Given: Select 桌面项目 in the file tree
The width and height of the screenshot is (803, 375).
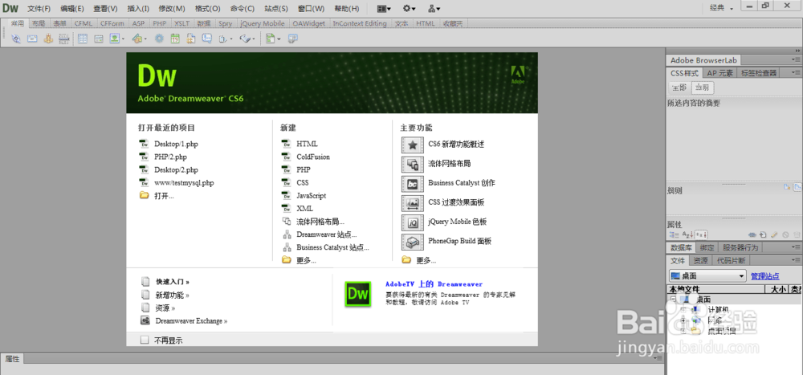Looking at the screenshot, I should 722,332.
